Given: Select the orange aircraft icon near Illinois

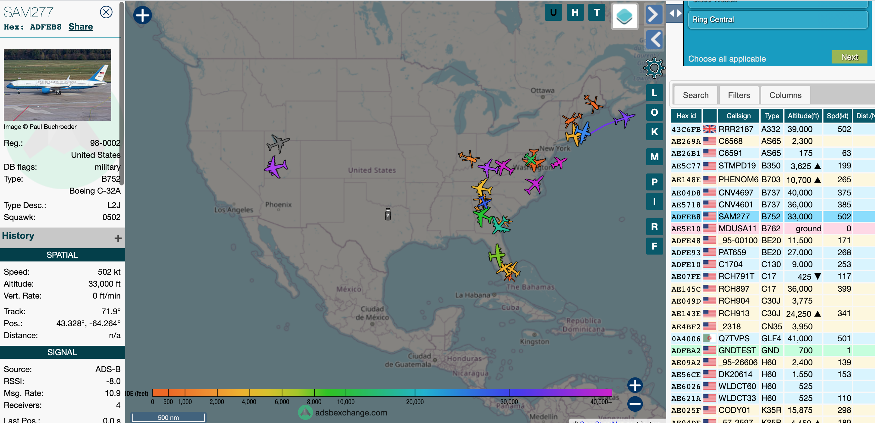Looking at the screenshot, I should pos(469,158).
